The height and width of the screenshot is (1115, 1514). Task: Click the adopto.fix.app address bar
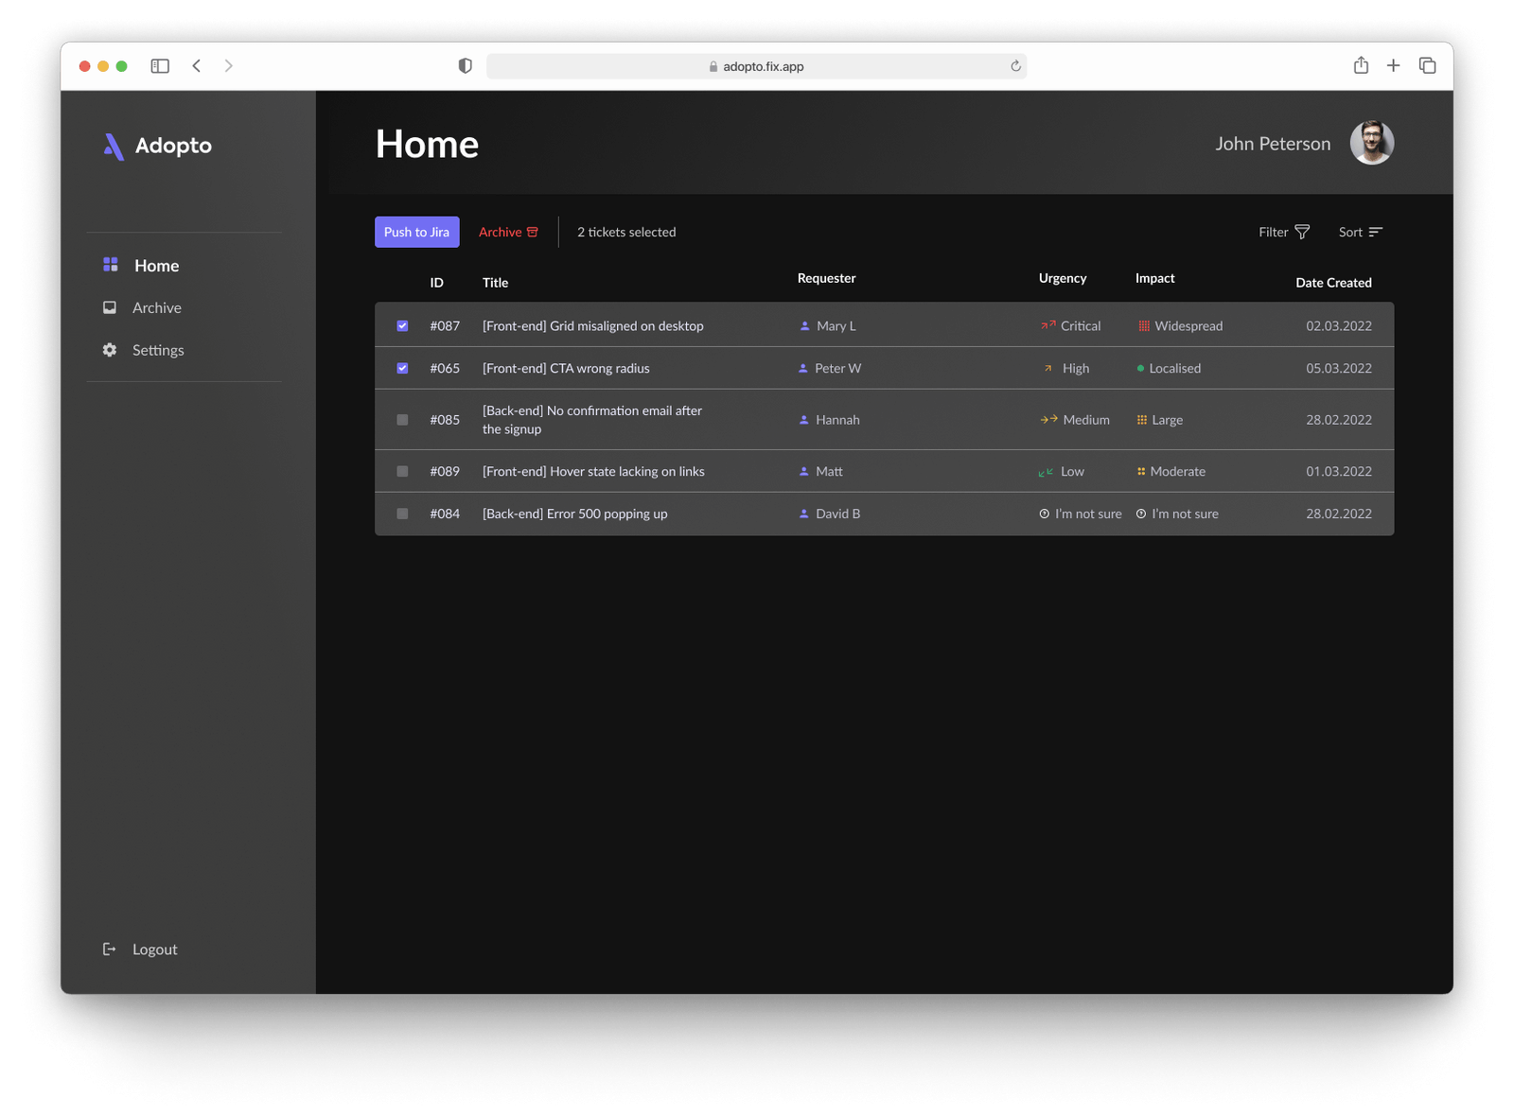click(x=756, y=66)
